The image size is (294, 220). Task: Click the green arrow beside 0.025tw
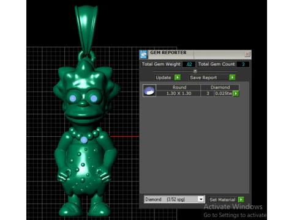coord(236,94)
